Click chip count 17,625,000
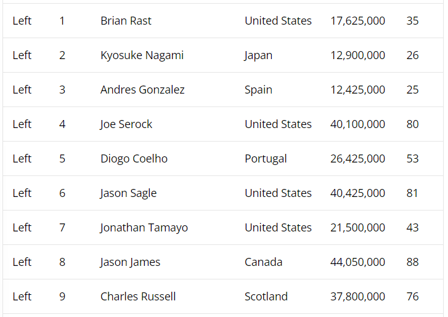 (357, 21)
